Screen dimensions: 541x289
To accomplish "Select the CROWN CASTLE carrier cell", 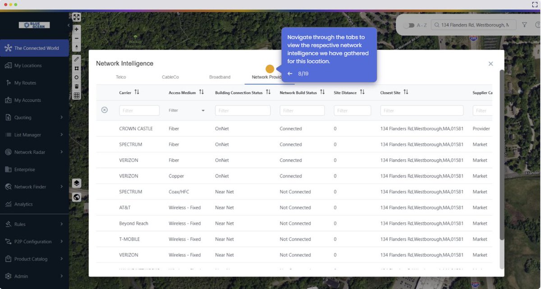I will 136,128.
